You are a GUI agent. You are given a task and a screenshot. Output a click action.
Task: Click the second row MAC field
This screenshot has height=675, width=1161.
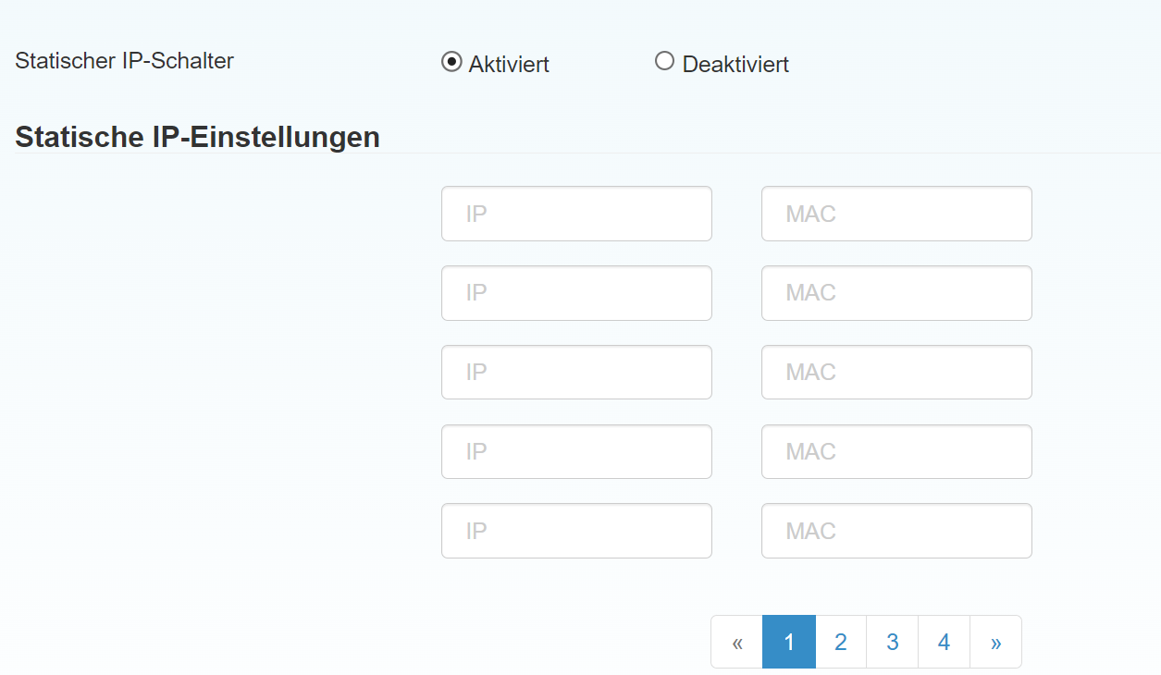click(x=896, y=293)
